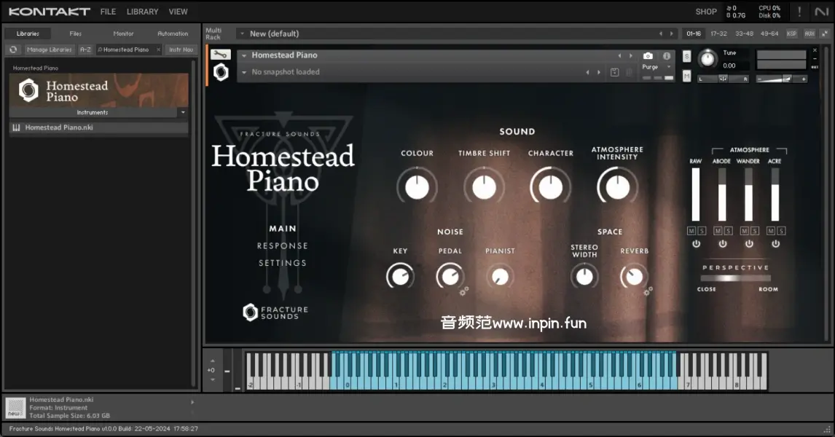Viewport: 835px width, 437px height.
Task: Open the instrument info icon
Action: [x=666, y=55]
